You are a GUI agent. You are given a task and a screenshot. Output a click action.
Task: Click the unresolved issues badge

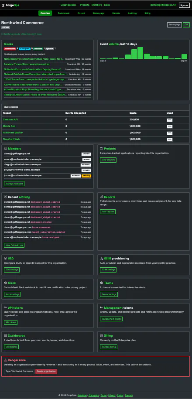click(10, 48)
